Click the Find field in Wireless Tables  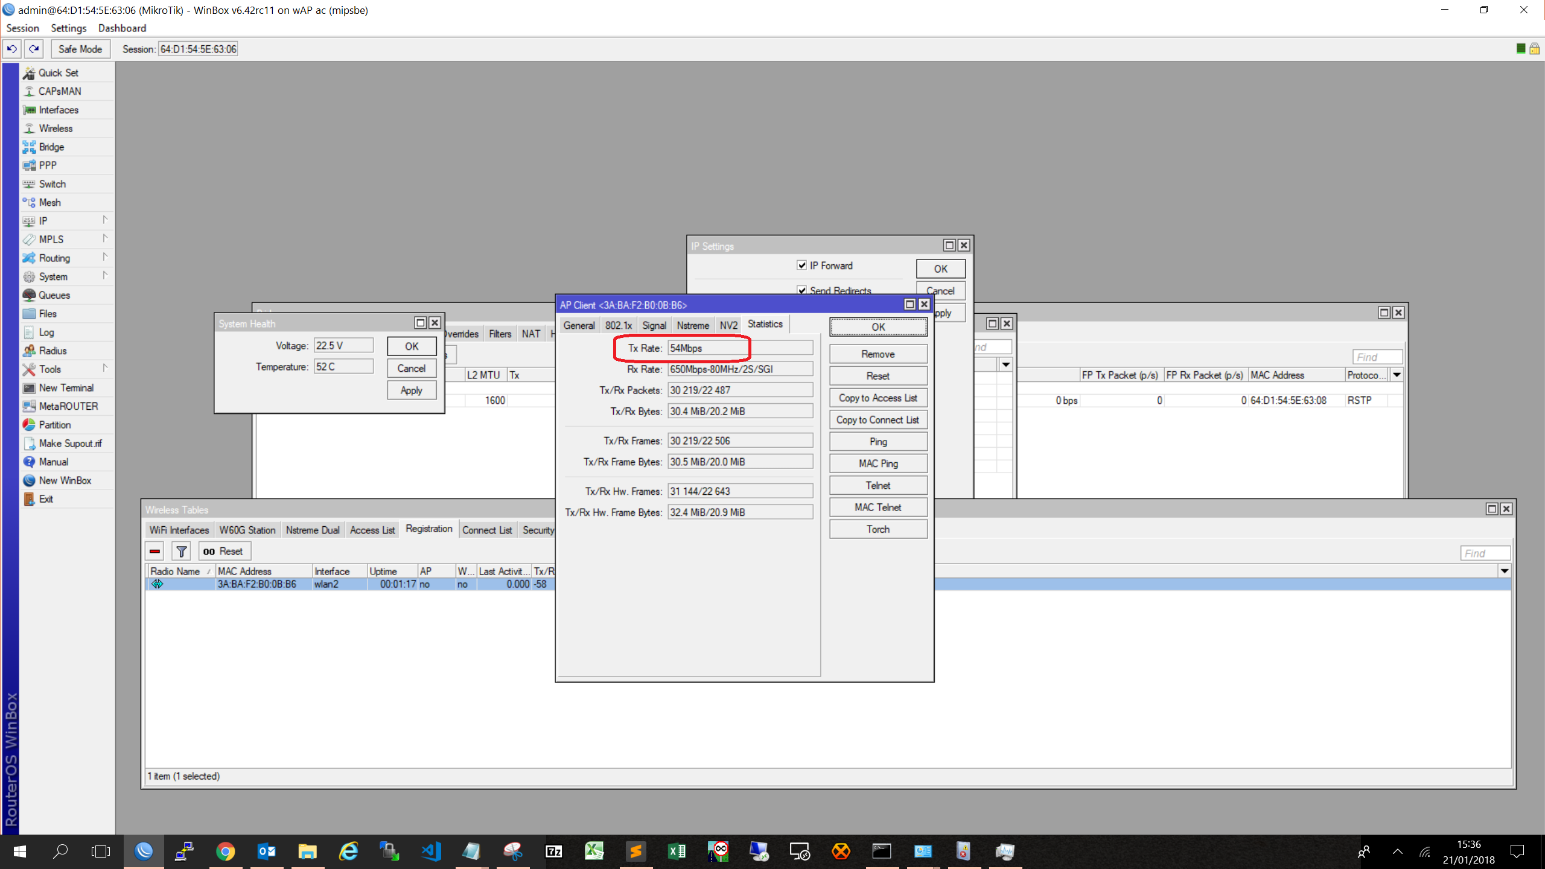click(1485, 553)
